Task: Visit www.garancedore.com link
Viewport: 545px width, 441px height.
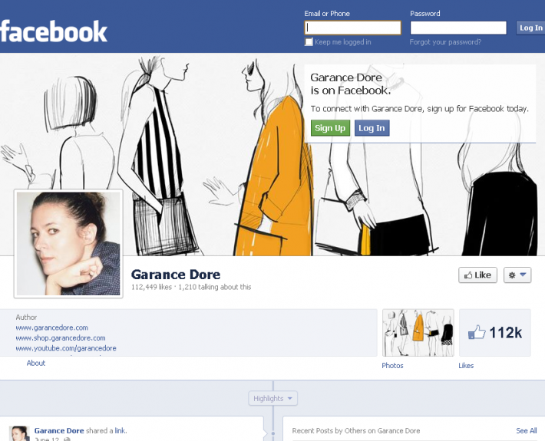Action: pos(51,327)
